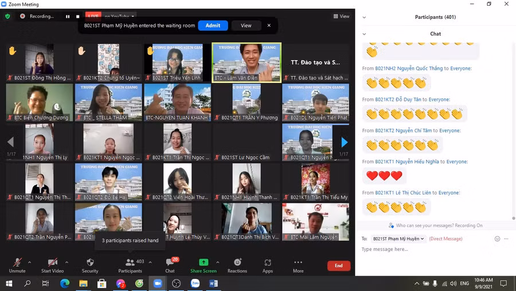Dismiss the waiting room notification
The height and width of the screenshot is (291, 516).
(269, 25)
